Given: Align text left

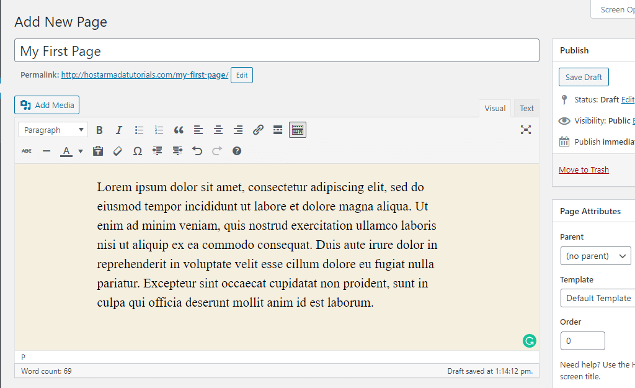Looking at the screenshot, I should point(198,130).
